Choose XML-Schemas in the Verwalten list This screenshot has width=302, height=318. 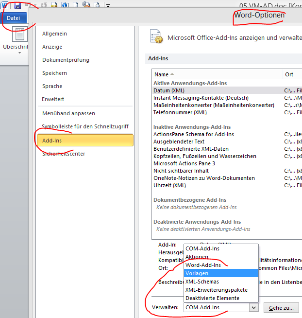(221, 282)
